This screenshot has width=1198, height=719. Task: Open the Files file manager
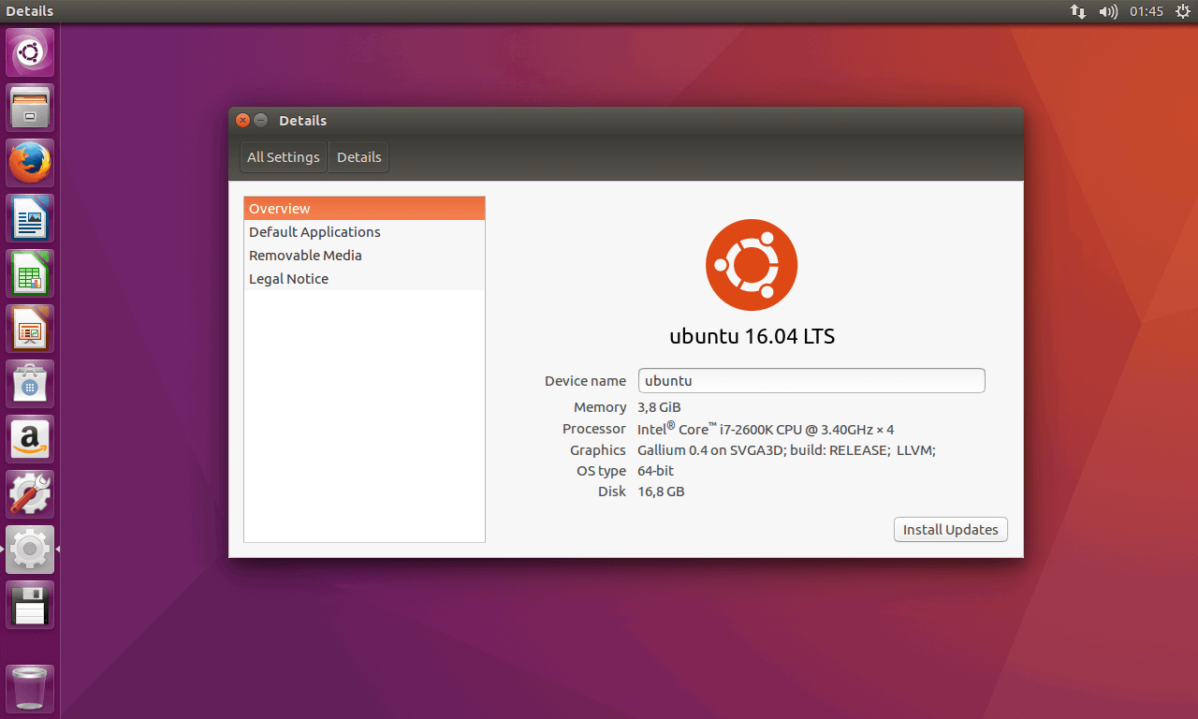30,107
